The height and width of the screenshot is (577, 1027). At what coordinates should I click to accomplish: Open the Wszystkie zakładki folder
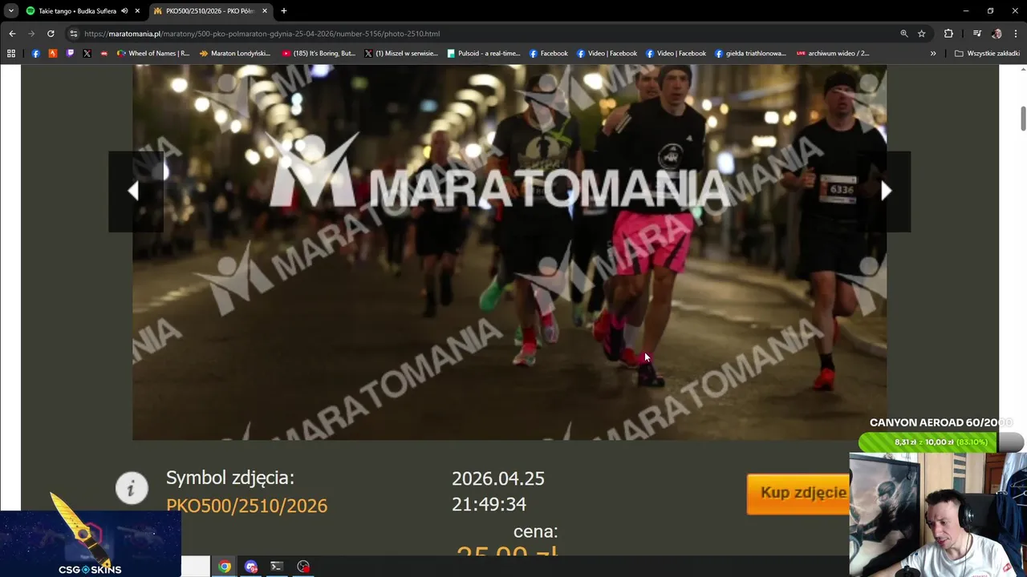pos(987,54)
